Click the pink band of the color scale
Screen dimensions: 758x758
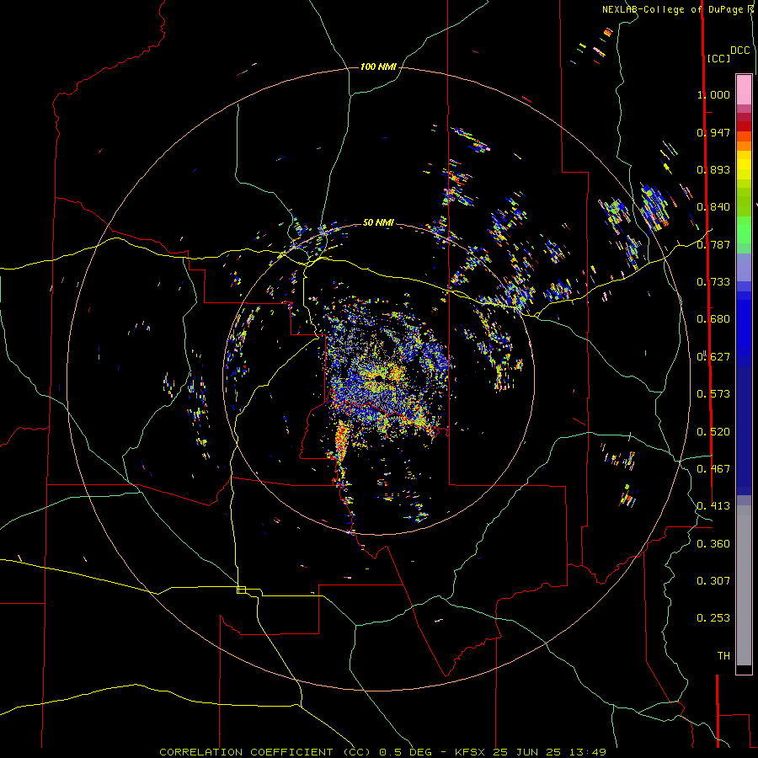(x=744, y=89)
